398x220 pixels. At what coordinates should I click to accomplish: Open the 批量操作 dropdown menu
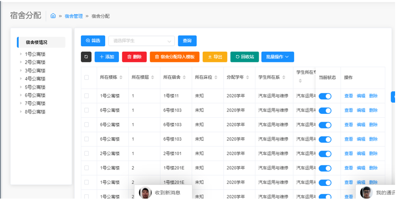pyautogui.click(x=278, y=57)
